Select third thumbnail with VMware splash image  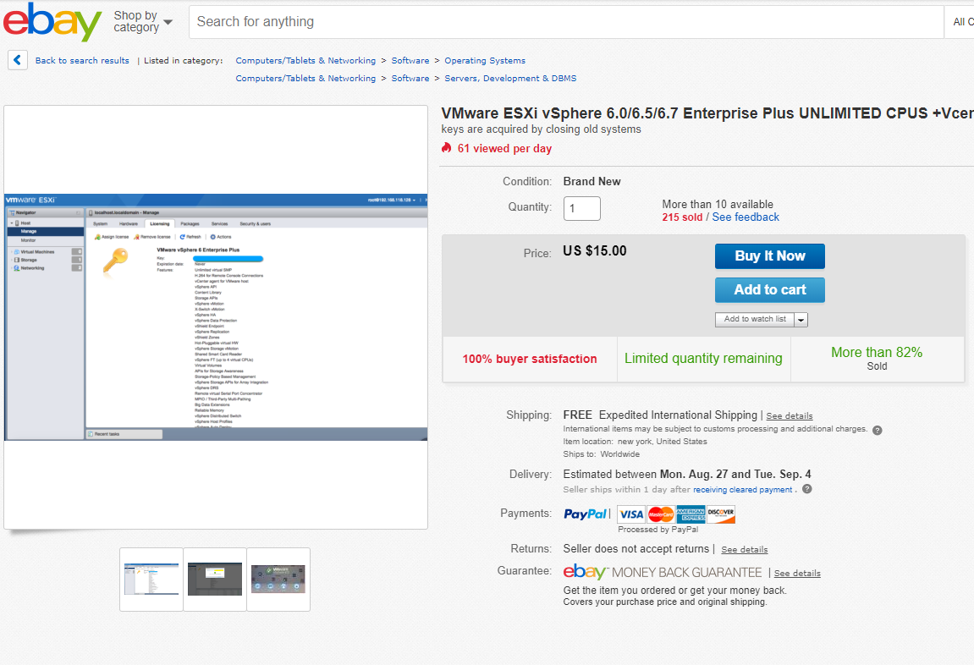[278, 580]
